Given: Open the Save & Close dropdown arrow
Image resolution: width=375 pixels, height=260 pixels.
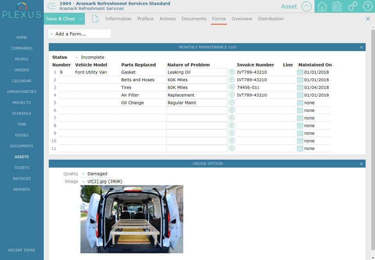Looking at the screenshot, I should pyautogui.click(x=81, y=19).
